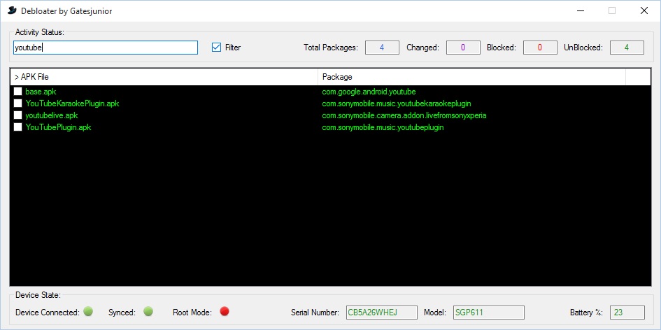Viewport: 661px width, 330px height.
Task: Click the green Synced status indicator
Action: tap(148, 312)
